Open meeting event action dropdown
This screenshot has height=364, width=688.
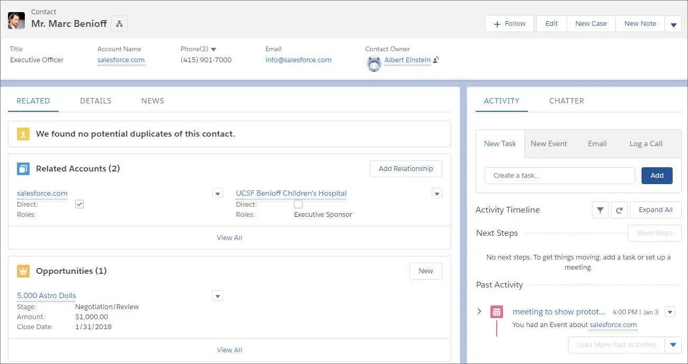[x=670, y=312]
